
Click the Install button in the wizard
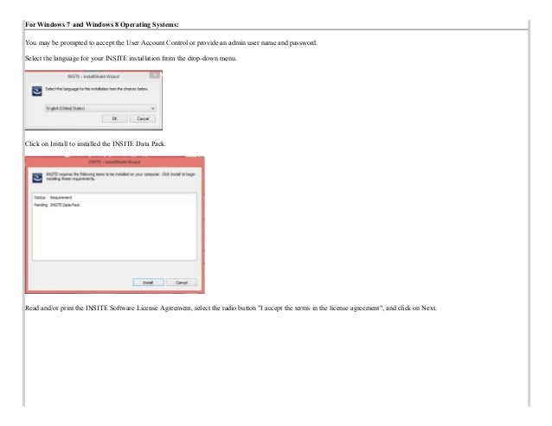pos(148,283)
